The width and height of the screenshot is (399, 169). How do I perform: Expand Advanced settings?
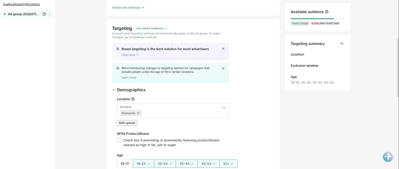tap(128, 8)
